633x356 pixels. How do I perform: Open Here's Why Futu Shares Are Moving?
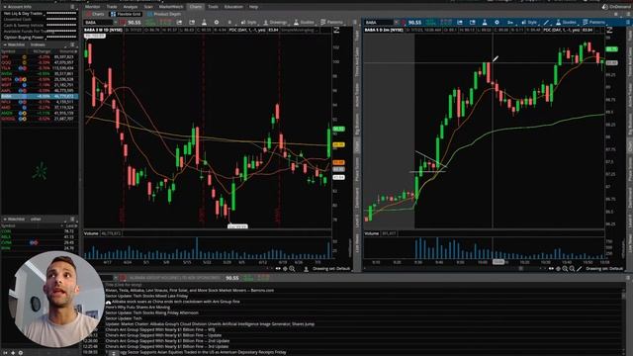pyautogui.click(x=137, y=308)
